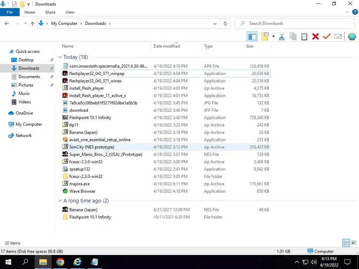
Task: Click the orange checkmark Properties icon
Action: pos(327,36)
